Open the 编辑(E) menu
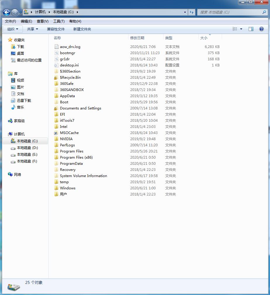Image resolution: width=270 pixels, height=295 pixels. [x=26, y=21]
